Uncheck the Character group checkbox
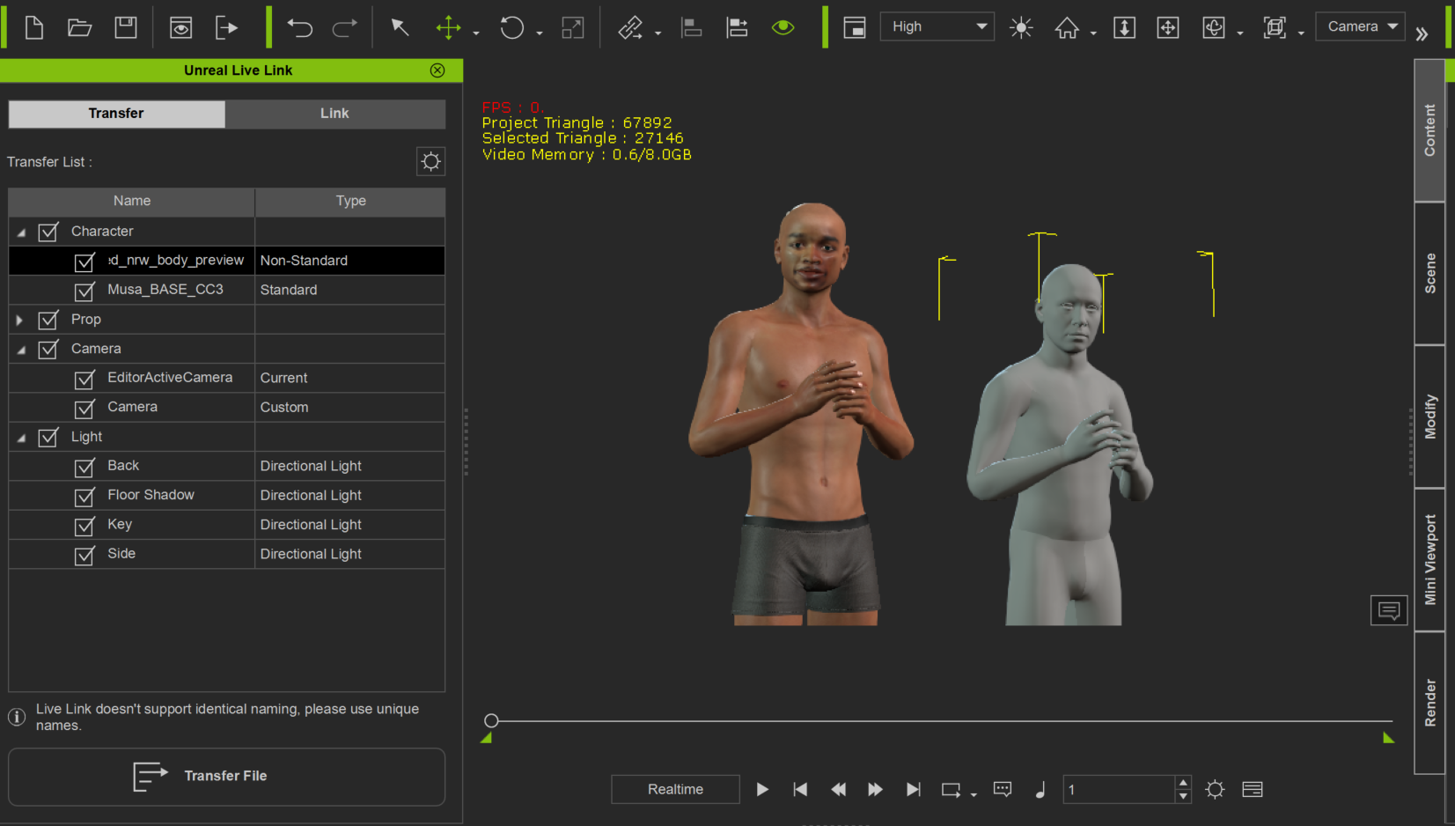The width and height of the screenshot is (1455, 826). coord(48,232)
